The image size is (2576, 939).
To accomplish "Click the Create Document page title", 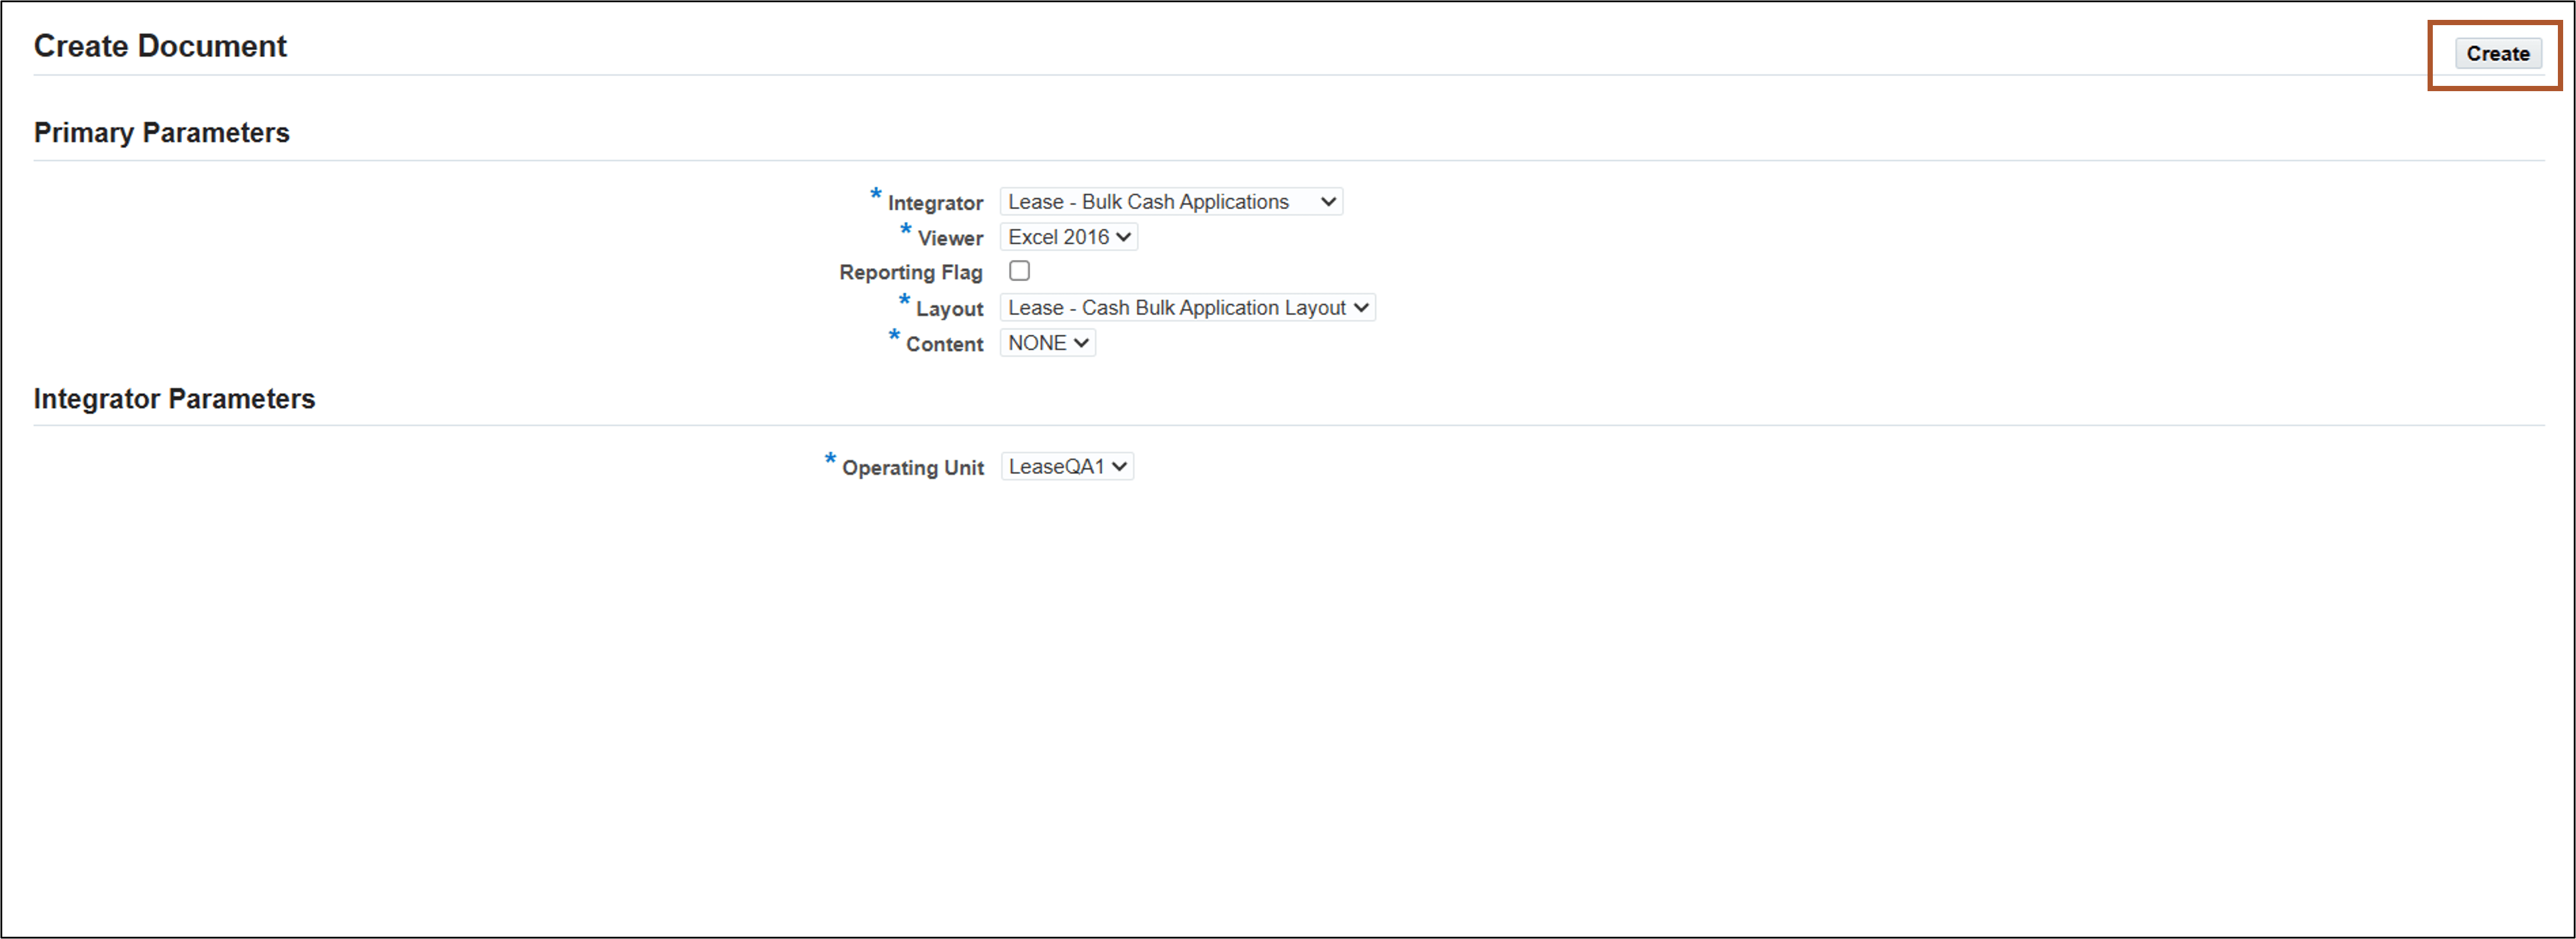I will point(160,46).
